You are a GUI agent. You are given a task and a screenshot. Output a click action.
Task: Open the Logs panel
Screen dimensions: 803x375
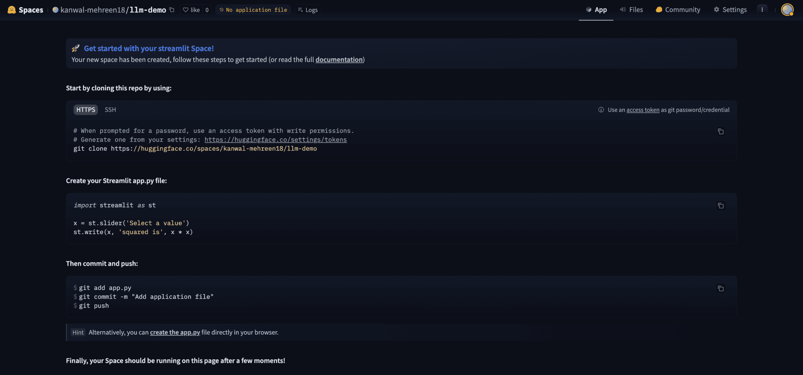click(x=308, y=10)
